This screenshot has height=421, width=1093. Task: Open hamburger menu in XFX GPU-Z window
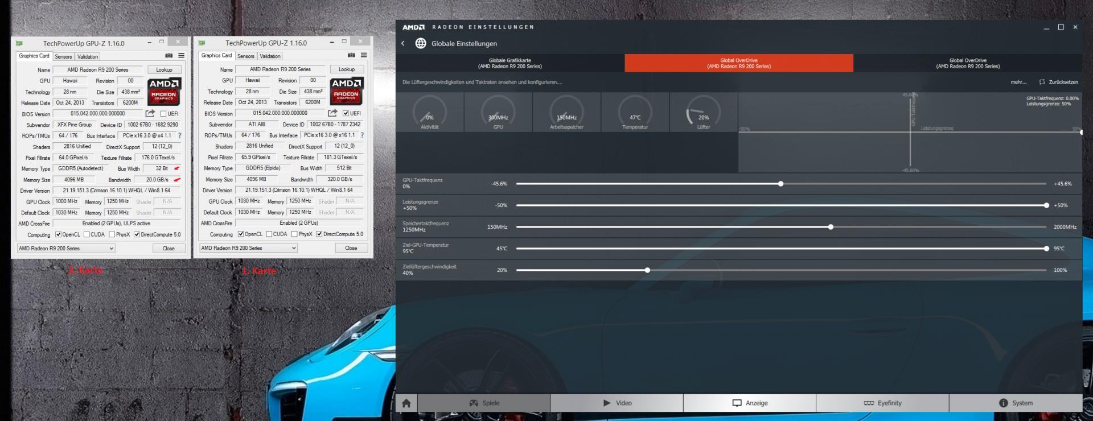coord(181,56)
